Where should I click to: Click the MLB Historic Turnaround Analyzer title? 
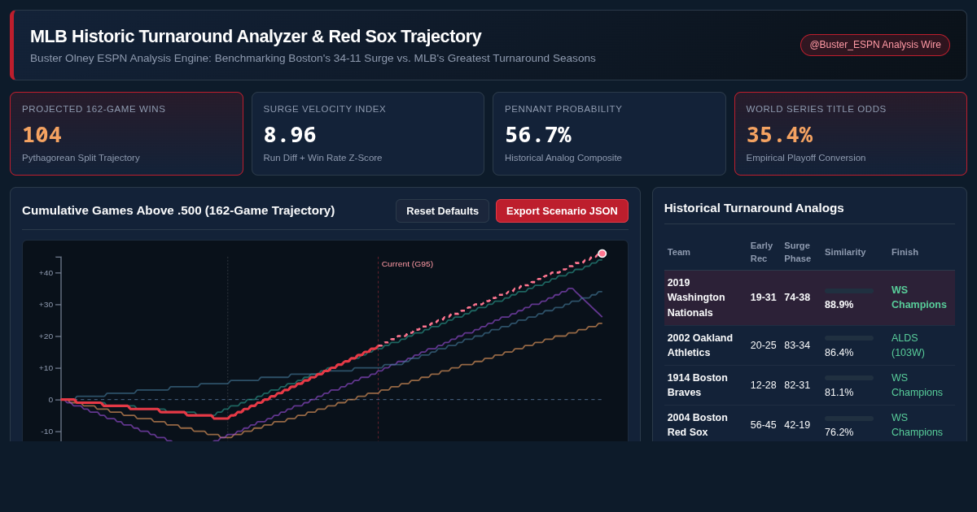[x=256, y=37]
